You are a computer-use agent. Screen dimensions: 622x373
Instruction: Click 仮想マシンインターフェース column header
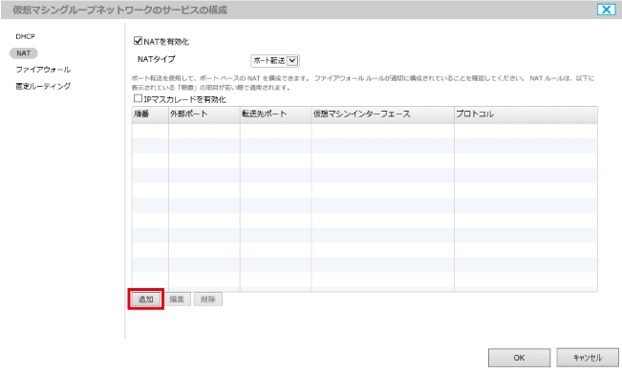(x=383, y=114)
